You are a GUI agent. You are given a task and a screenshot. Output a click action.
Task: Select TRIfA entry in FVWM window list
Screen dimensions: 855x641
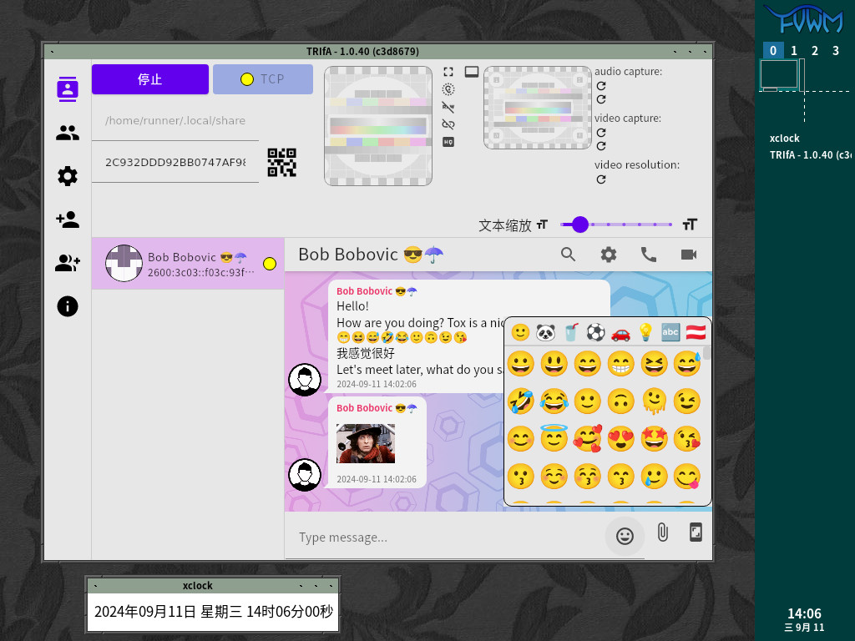(x=810, y=154)
